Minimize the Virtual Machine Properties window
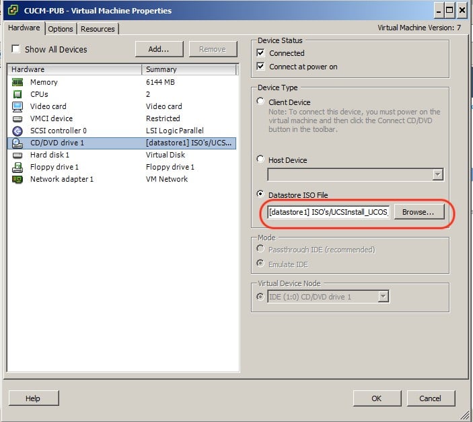 pyautogui.click(x=439, y=10)
